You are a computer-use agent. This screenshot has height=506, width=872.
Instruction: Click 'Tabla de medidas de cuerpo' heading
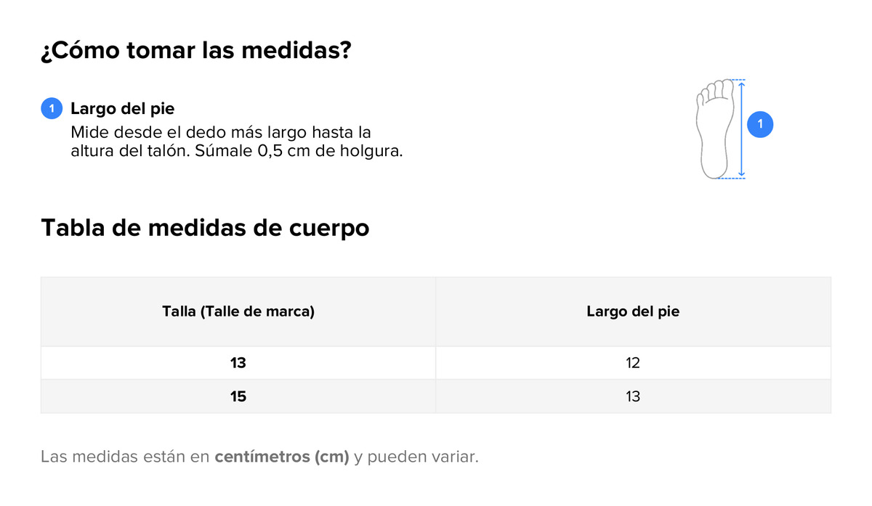(x=205, y=228)
